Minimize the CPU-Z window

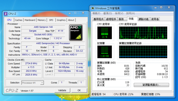tap(70, 13)
